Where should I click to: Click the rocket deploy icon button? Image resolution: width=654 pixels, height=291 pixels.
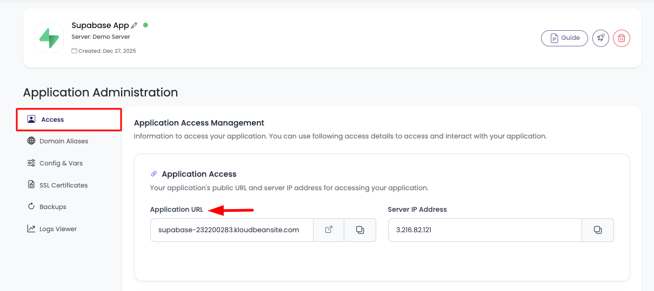click(600, 38)
